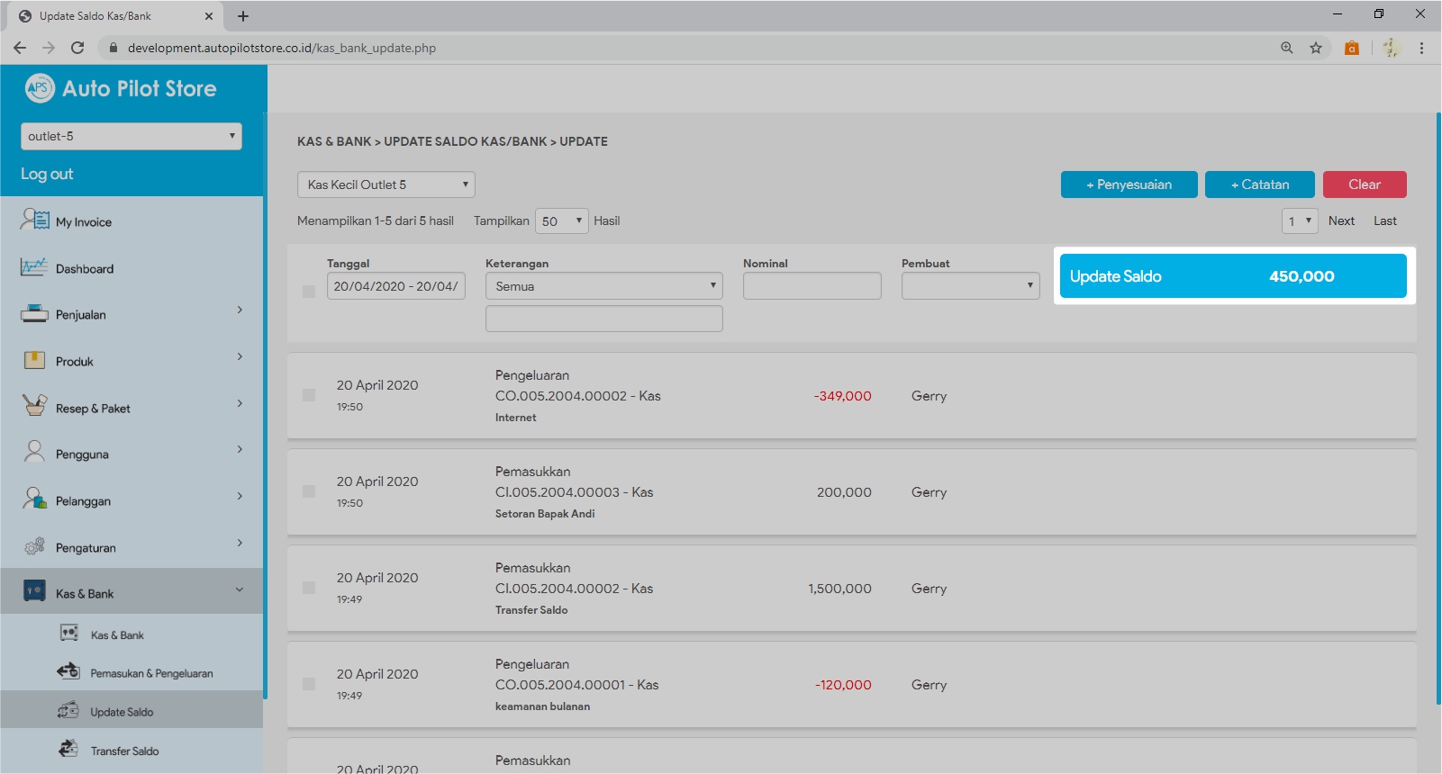Click the Transfer Saldo icon in submenu
The width and height of the screenshot is (1442, 774).
pos(68,749)
